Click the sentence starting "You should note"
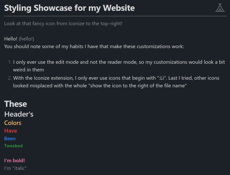Screen dimensions: 230x175 point(94,47)
